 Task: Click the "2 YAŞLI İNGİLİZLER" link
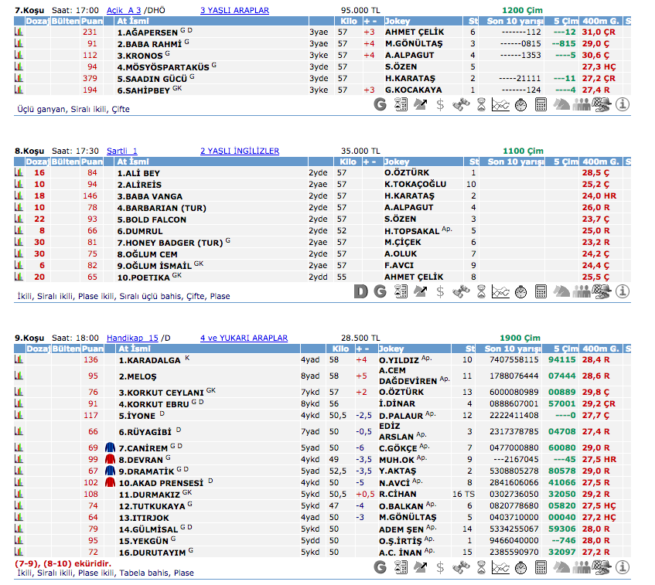[x=240, y=151]
